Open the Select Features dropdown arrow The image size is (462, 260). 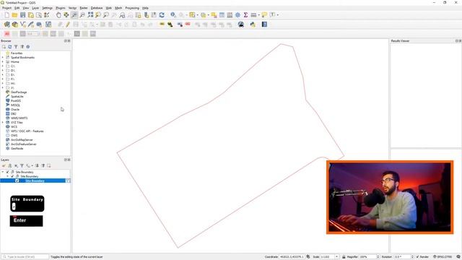pos(197,15)
